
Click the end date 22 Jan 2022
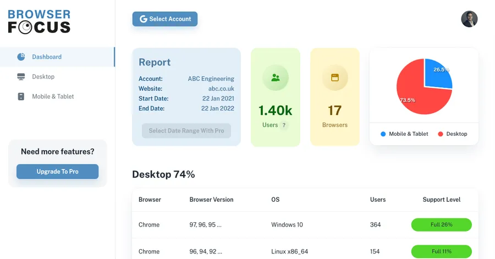tap(217, 108)
